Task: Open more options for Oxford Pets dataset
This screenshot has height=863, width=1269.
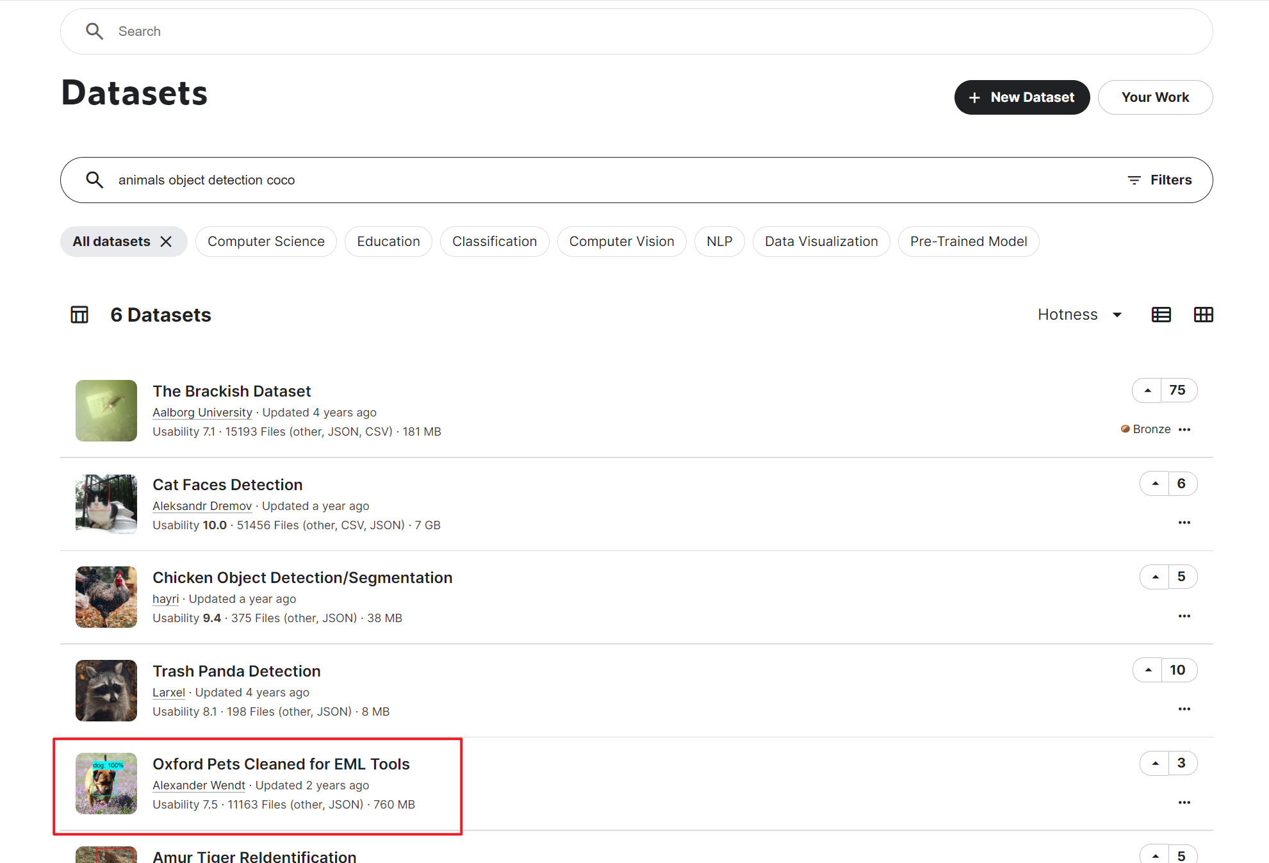Action: point(1184,802)
